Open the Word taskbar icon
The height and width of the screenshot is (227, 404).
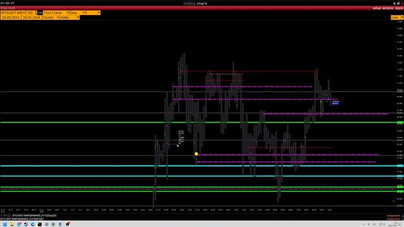[x=61, y=224]
